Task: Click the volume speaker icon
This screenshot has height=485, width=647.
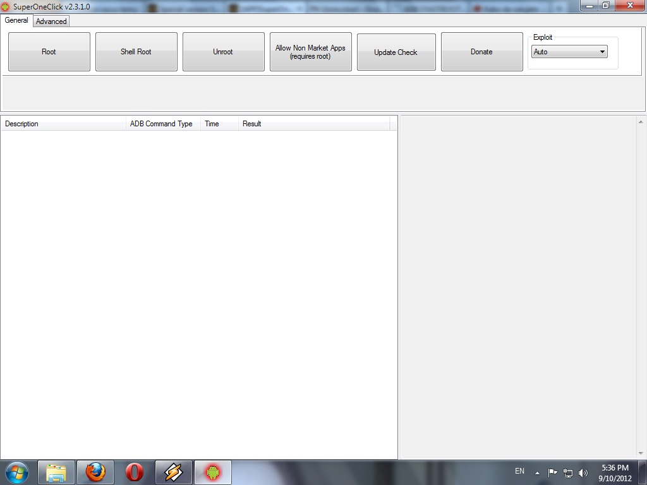Action: coord(583,473)
